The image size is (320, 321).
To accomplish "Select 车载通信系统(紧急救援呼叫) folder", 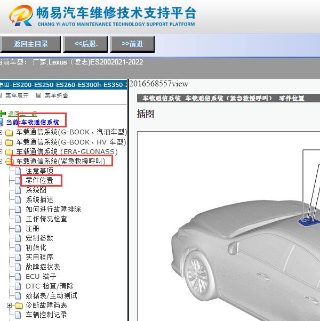I will click(61, 162).
